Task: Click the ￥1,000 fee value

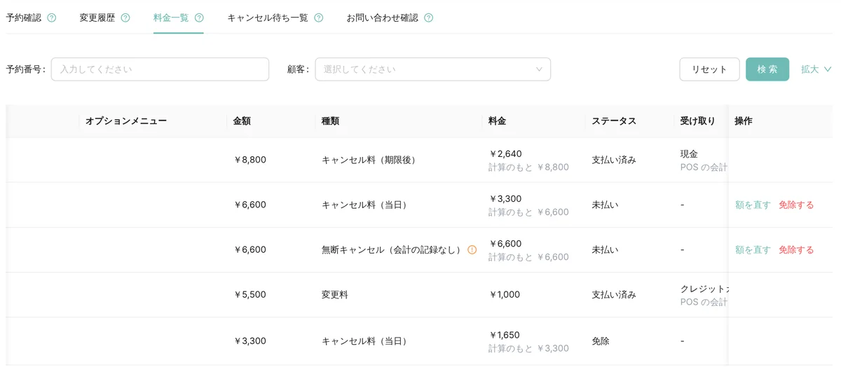Action: (505, 295)
